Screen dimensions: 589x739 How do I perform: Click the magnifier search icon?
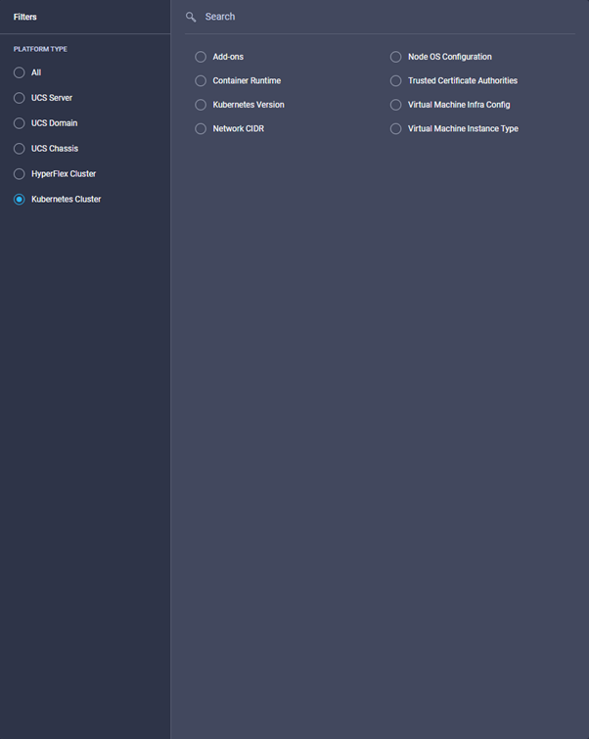click(191, 17)
